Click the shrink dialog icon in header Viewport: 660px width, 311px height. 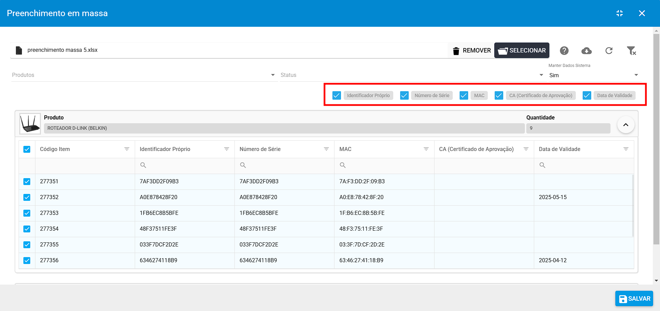click(x=619, y=13)
